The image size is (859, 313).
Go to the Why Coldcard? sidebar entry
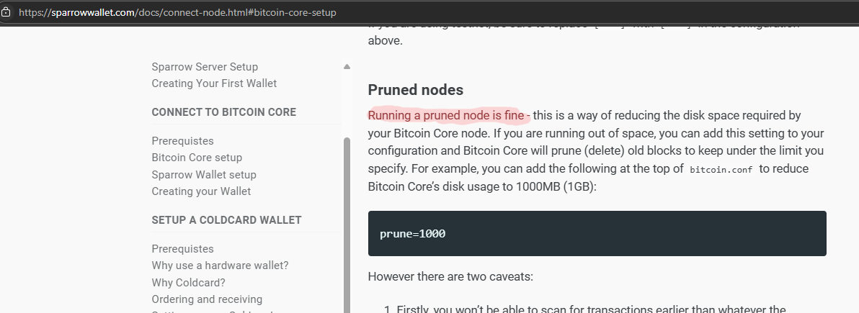tap(188, 283)
